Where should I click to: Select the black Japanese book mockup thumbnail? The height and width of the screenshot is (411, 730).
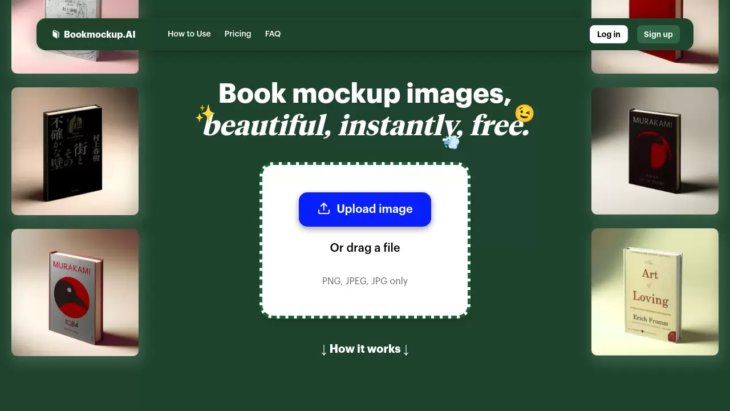pos(75,151)
